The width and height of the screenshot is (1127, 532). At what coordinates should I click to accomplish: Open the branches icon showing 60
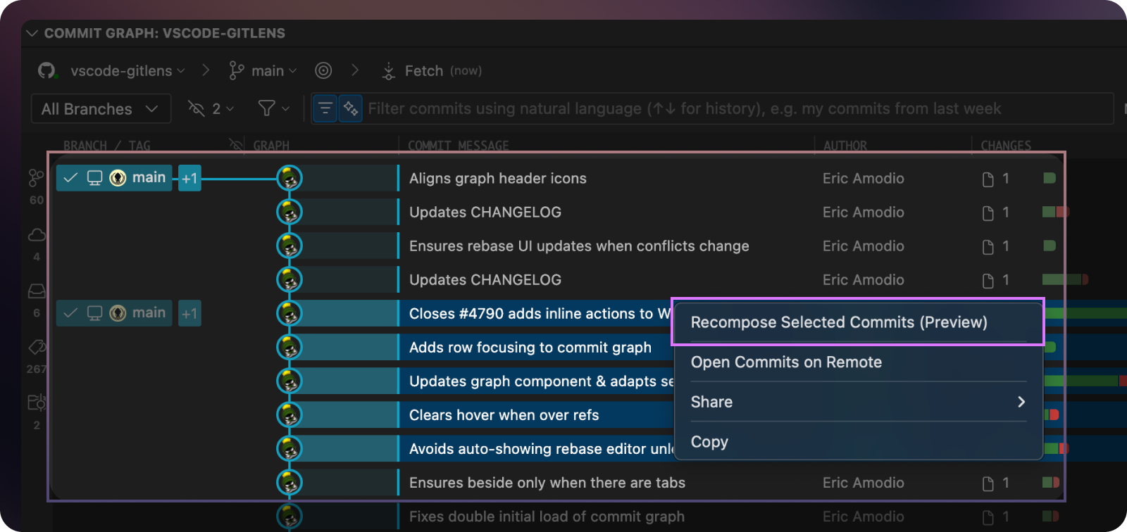[x=36, y=178]
